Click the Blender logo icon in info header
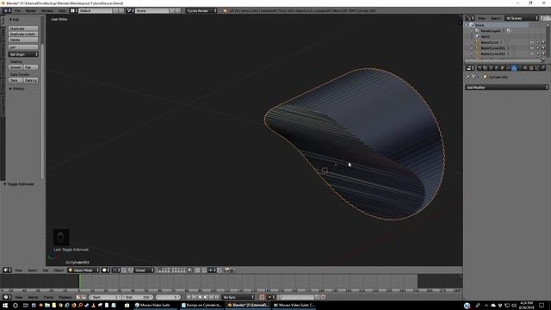The image size is (551, 310). click(225, 10)
